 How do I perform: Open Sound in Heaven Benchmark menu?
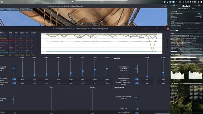(x=24, y=9)
